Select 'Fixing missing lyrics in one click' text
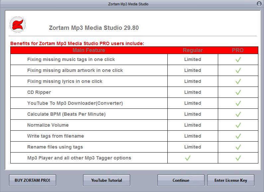The image size is (264, 192). [x=65, y=81]
